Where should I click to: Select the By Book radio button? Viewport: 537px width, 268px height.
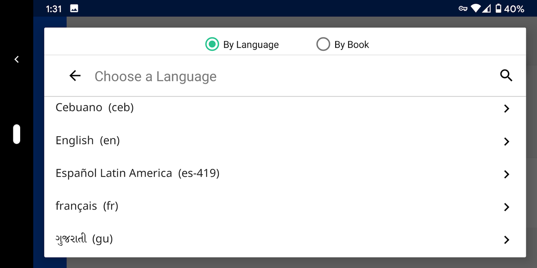323,44
